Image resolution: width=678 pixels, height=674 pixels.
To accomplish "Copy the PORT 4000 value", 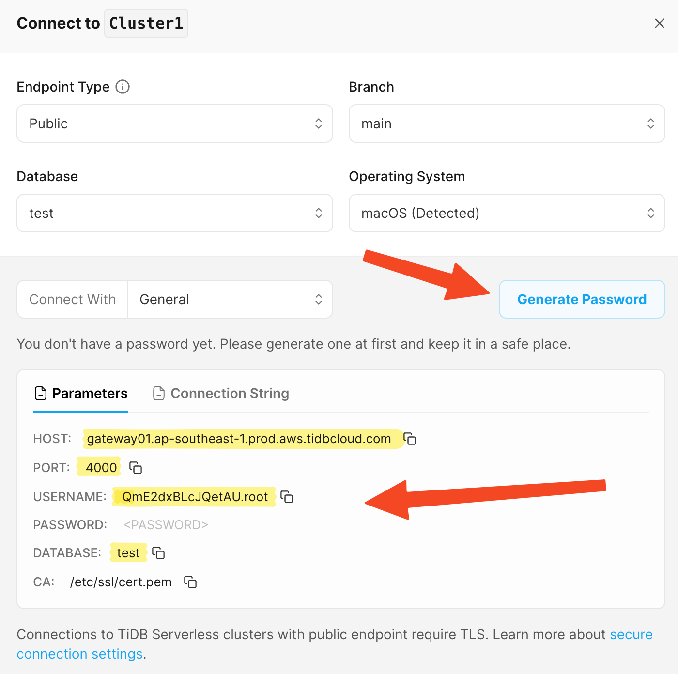I will coord(136,468).
